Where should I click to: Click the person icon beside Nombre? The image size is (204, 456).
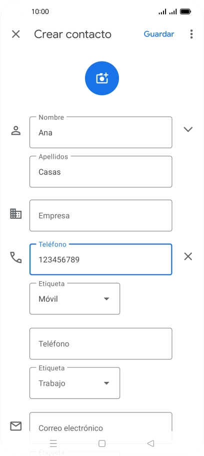(16, 131)
